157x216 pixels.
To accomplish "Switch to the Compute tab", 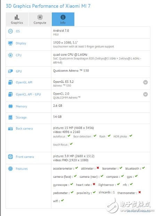I will (40, 19).
